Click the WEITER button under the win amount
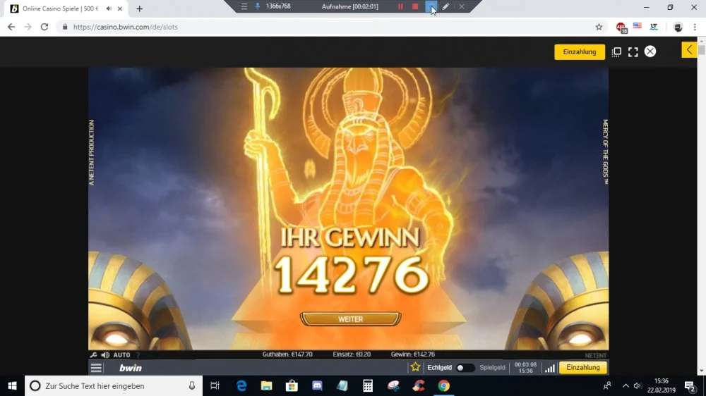The height and width of the screenshot is (396, 706). [x=350, y=319]
